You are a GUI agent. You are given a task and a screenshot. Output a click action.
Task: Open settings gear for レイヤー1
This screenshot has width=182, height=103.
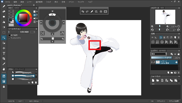pos(176,62)
